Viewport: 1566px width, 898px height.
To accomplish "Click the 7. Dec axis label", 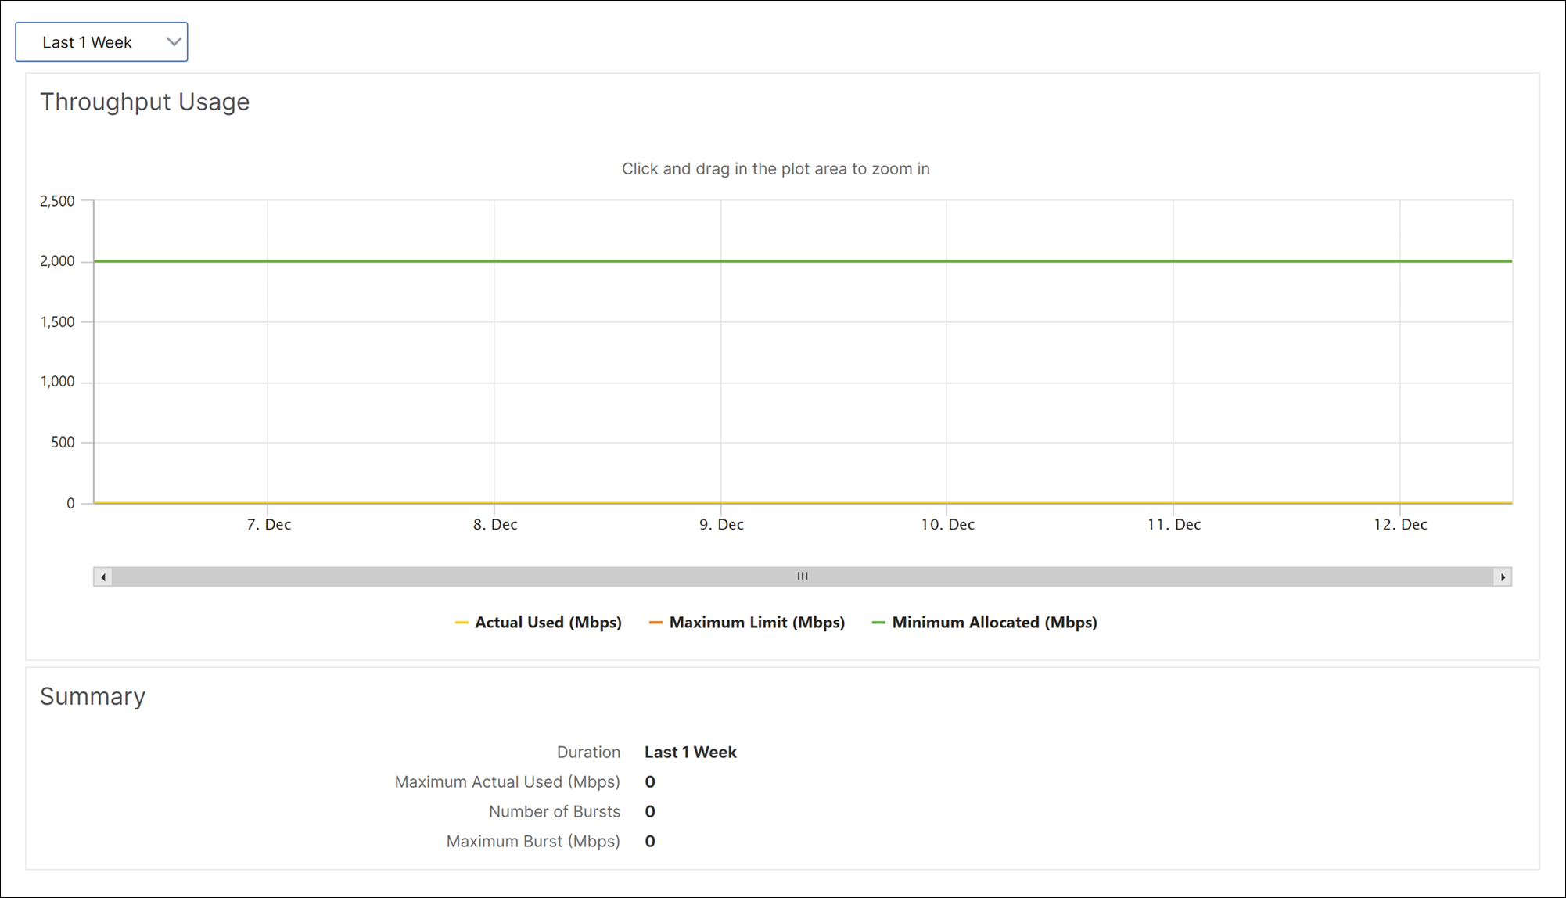I will [269, 525].
